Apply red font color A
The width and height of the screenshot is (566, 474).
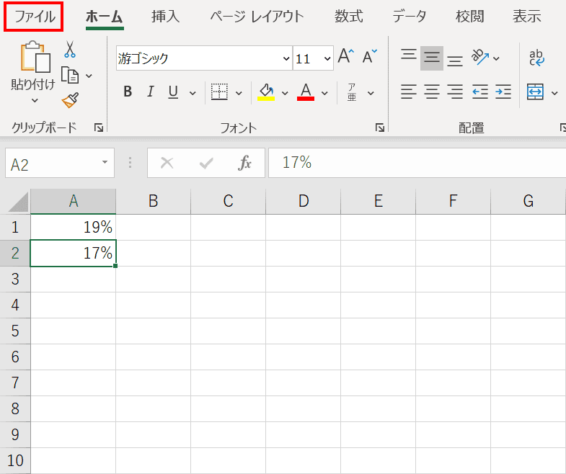(x=306, y=92)
